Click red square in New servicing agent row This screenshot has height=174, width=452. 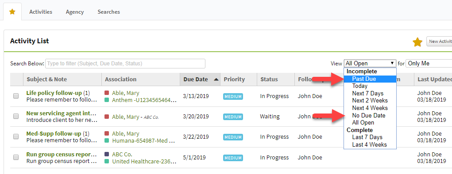click(107, 117)
